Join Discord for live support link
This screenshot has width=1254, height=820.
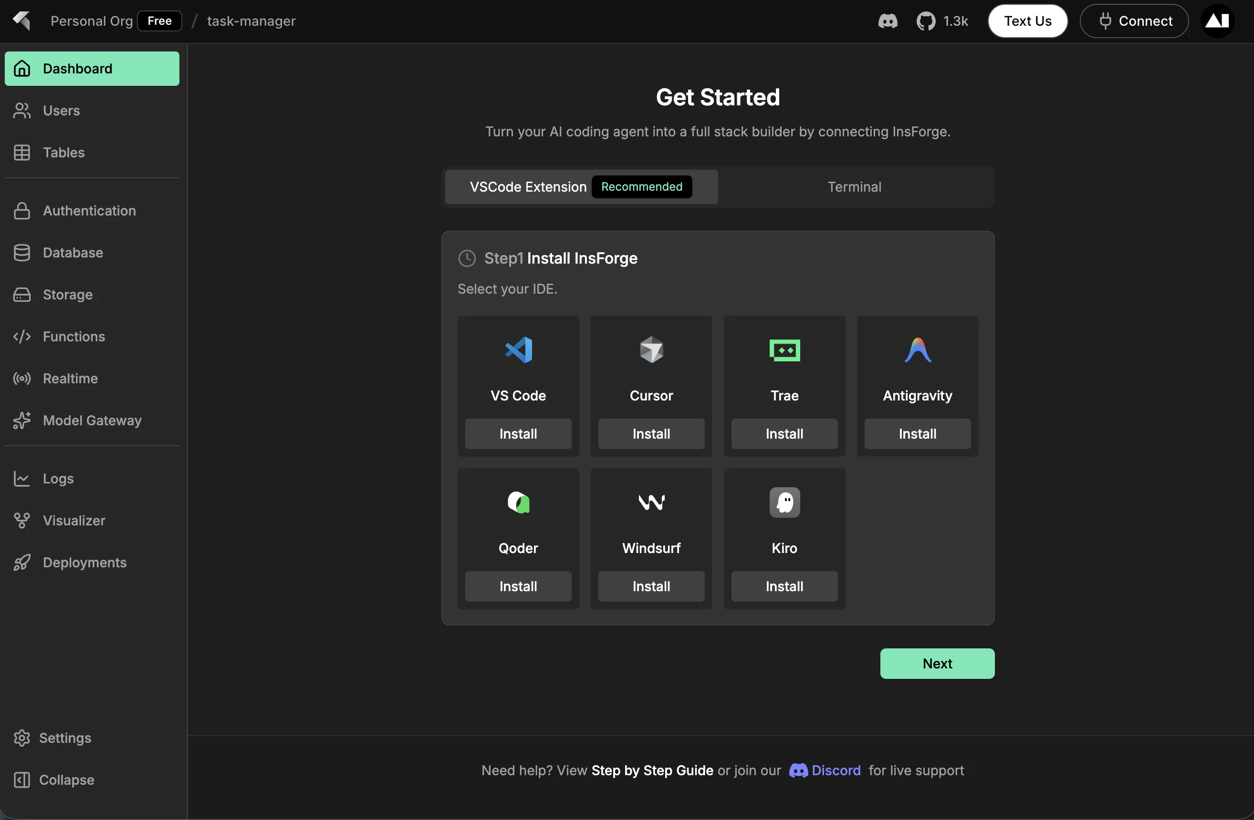(x=825, y=770)
